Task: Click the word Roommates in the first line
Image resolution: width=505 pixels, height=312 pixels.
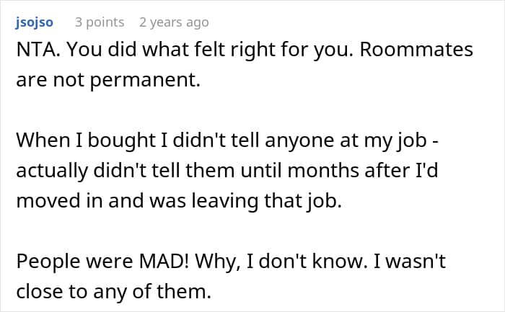Action: pyautogui.click(x=416, y=50)
